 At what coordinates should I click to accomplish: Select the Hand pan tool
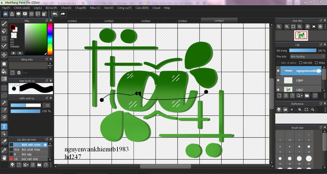(x=4, y=157)
